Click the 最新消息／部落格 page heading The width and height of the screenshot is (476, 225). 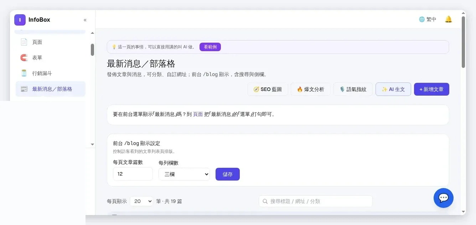coord(141,64)
